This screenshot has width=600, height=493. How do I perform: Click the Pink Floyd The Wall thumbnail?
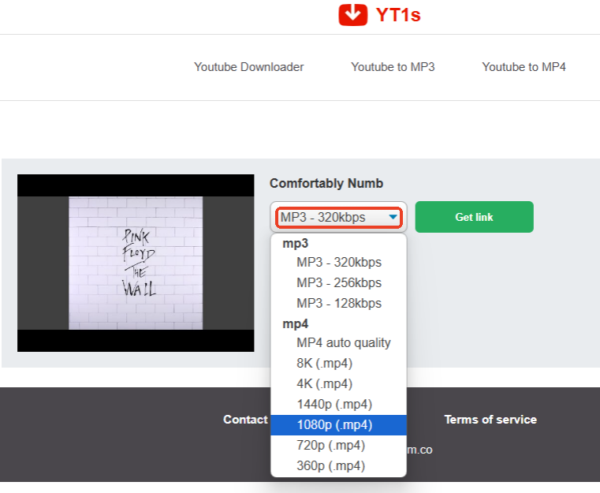(136, 263)
